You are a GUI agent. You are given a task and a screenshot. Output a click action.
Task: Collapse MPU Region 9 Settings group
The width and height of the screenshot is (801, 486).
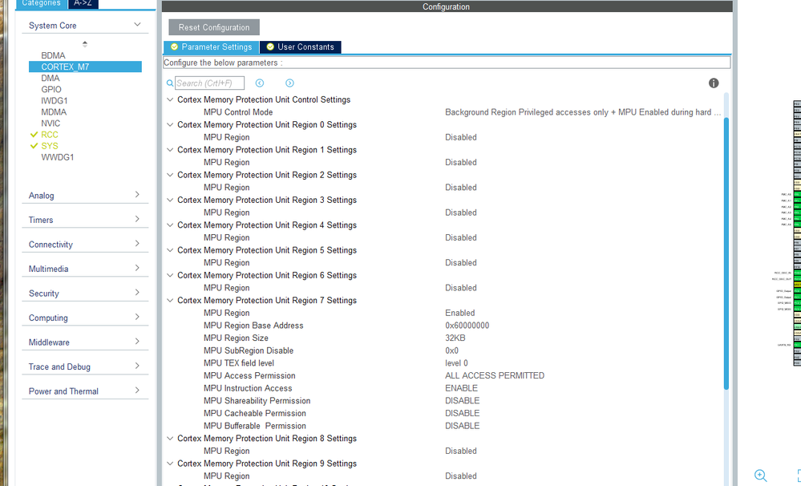tap(170, 464)
